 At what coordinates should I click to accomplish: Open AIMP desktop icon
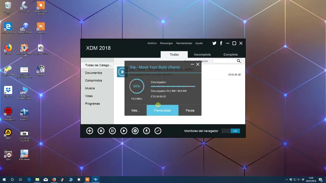8,134
